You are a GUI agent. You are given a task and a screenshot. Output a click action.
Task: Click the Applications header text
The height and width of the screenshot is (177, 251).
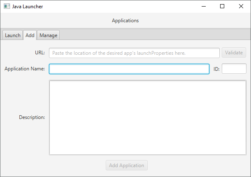coord(125,21)
